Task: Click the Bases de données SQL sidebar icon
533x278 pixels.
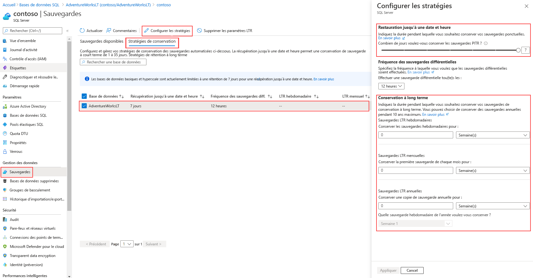Action: click(5, 115)
